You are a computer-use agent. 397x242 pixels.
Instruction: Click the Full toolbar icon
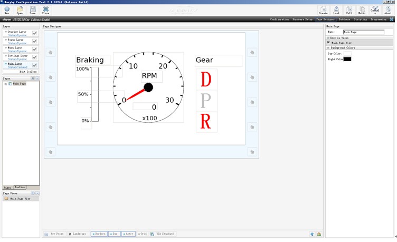click(x=349, y=10)
